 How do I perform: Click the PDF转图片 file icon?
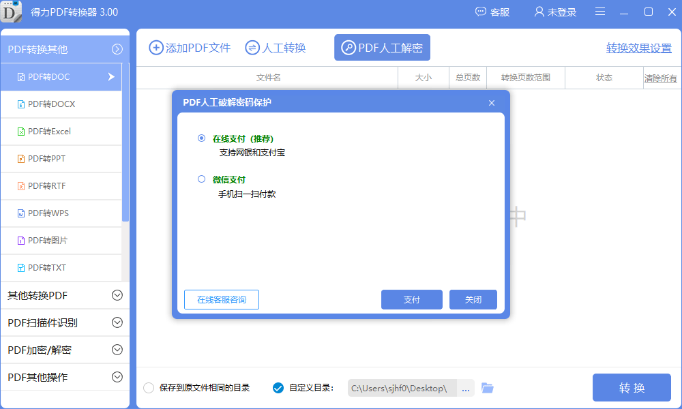point(21,241)
